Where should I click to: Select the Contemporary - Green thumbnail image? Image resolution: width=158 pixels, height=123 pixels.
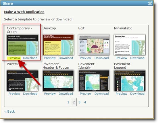(22, 45)
